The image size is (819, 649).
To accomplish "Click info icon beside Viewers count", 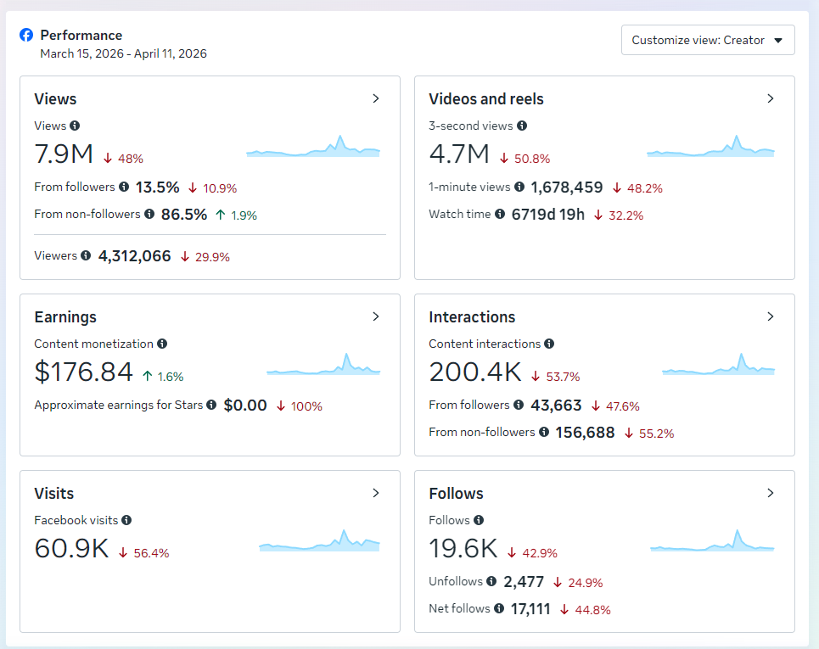I will tap(86, 255).
